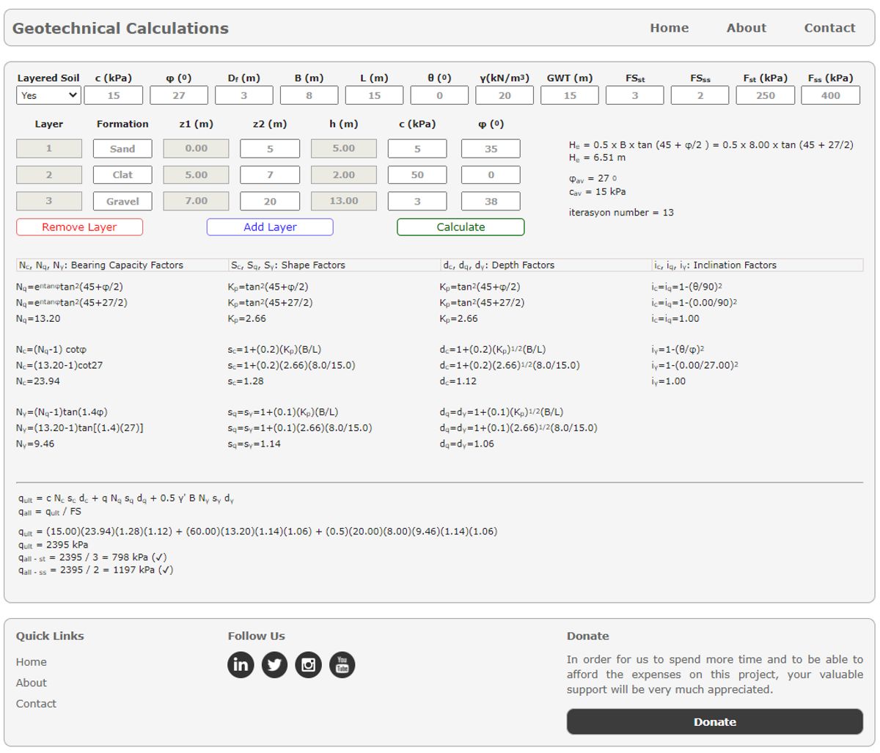The width and height of the screenshot is (880, 753).
Task: Select Home in the top navigation bar
Action: (669, 28)
